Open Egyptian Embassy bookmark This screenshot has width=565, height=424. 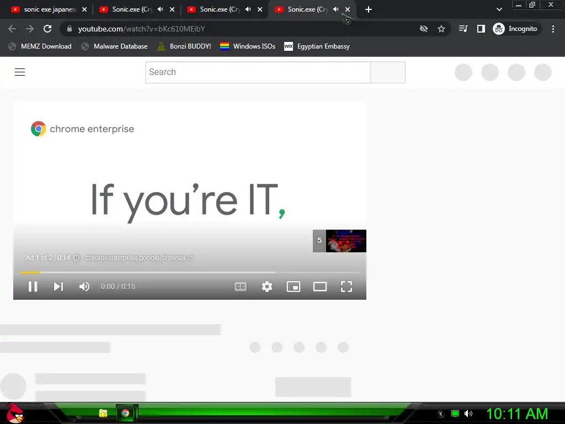(317, 46)
